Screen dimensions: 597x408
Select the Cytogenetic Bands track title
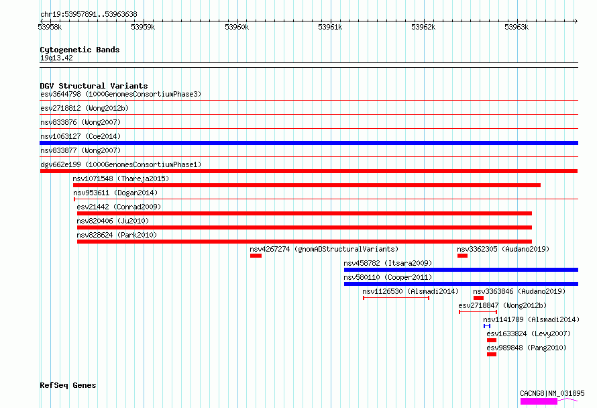coord(80,50)
